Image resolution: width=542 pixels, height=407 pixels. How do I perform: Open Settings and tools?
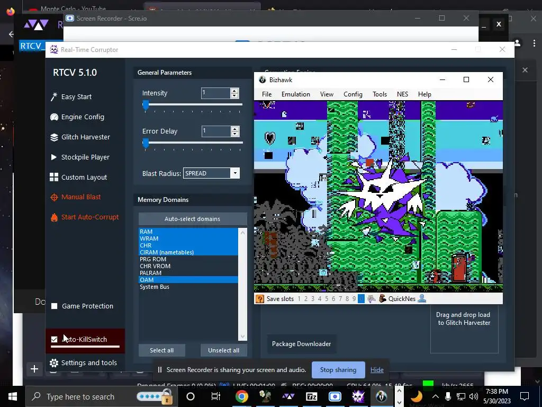point(83,362)
